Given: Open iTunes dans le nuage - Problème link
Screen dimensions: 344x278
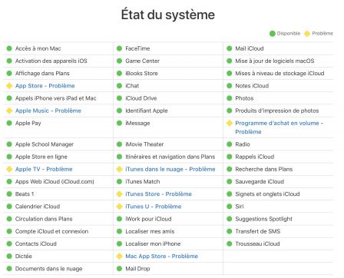Looking at the screenshot, I should [170, 169].
